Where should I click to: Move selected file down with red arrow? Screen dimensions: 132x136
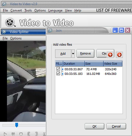click(119, 55)
